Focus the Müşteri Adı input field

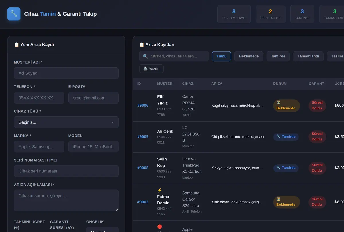(x=66, y=73)
